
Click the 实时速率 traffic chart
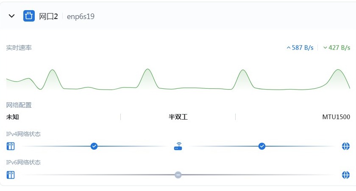pos(178,78)
